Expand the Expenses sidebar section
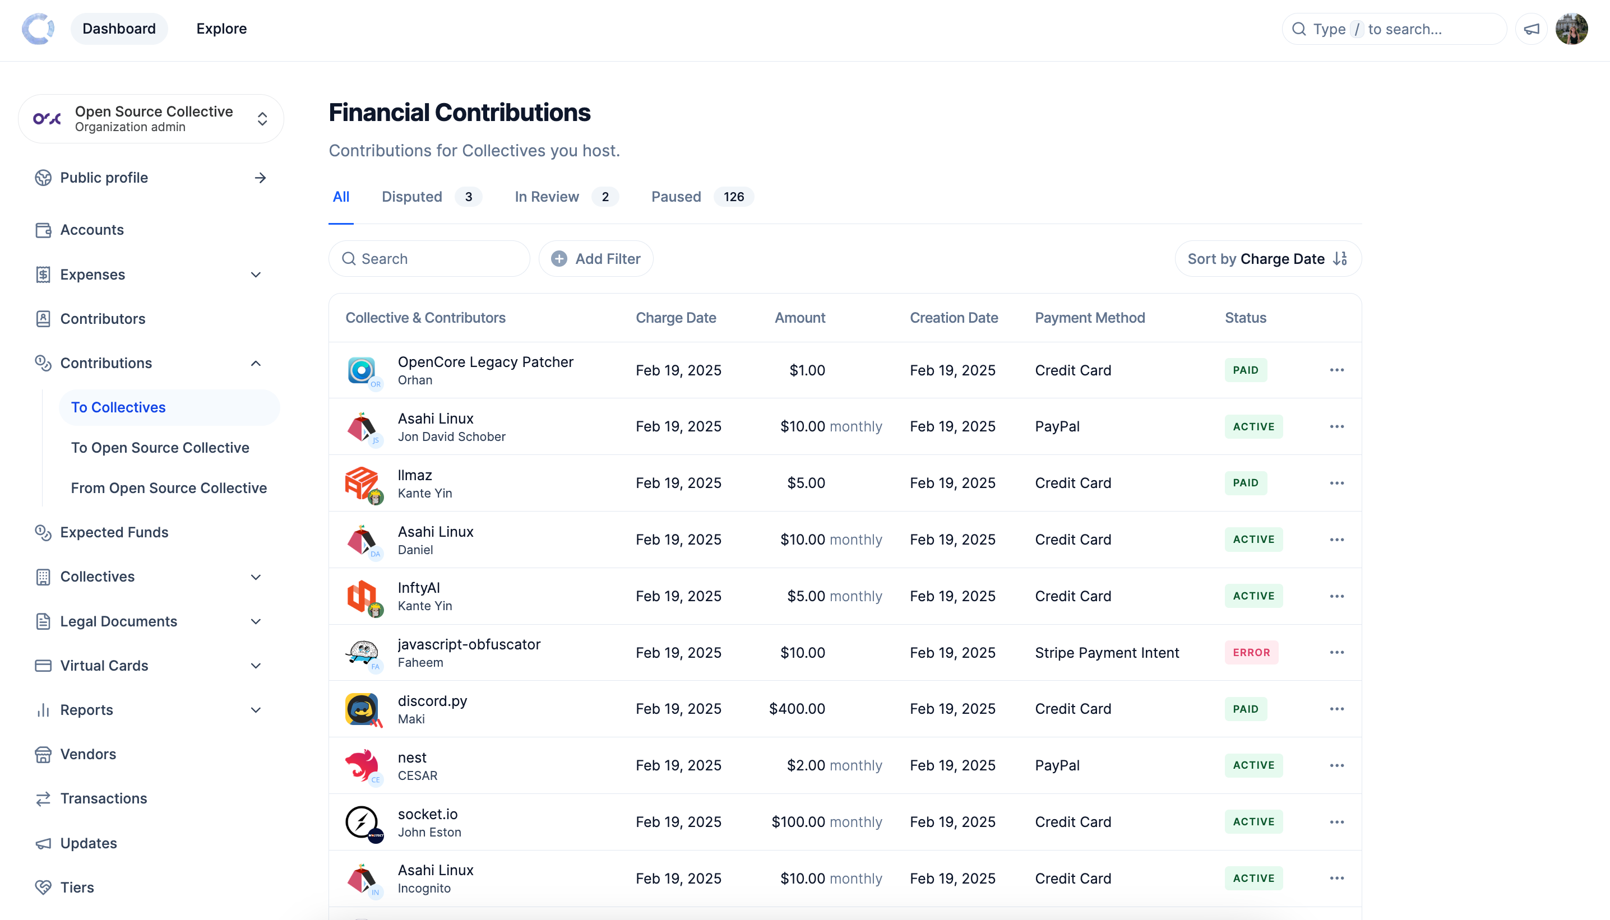This screenshot has width=1610, height=920. [x=256, y=275]
